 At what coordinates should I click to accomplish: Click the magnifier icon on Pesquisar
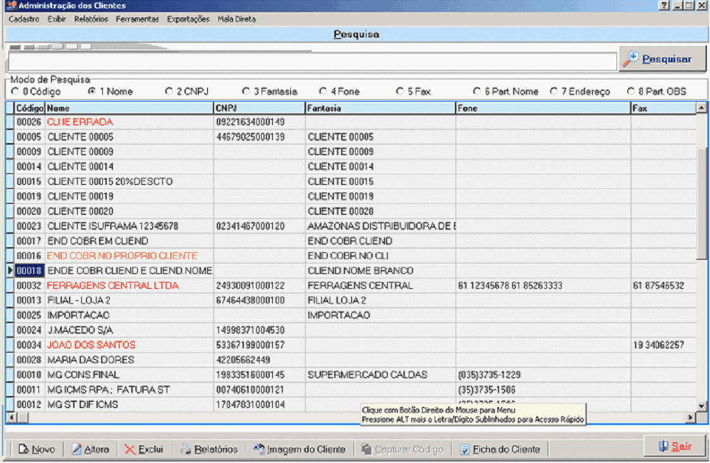(x=631, y=59)
